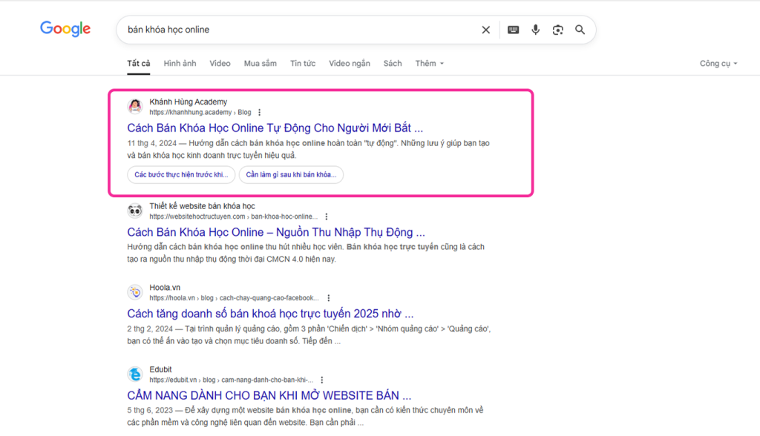Start voice search with microphone icon
The image size is (760, 436).
[x=536, y=30]
